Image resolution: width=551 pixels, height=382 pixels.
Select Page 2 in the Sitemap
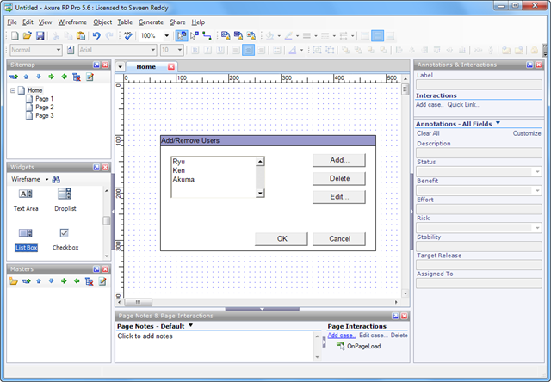click(44, 107)
